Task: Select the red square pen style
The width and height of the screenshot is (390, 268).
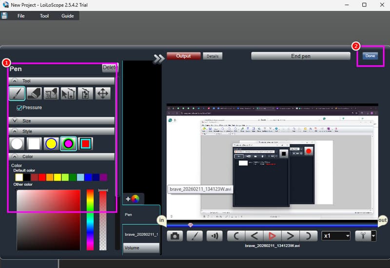Action: pyautogui.click(x=85, y=144)
